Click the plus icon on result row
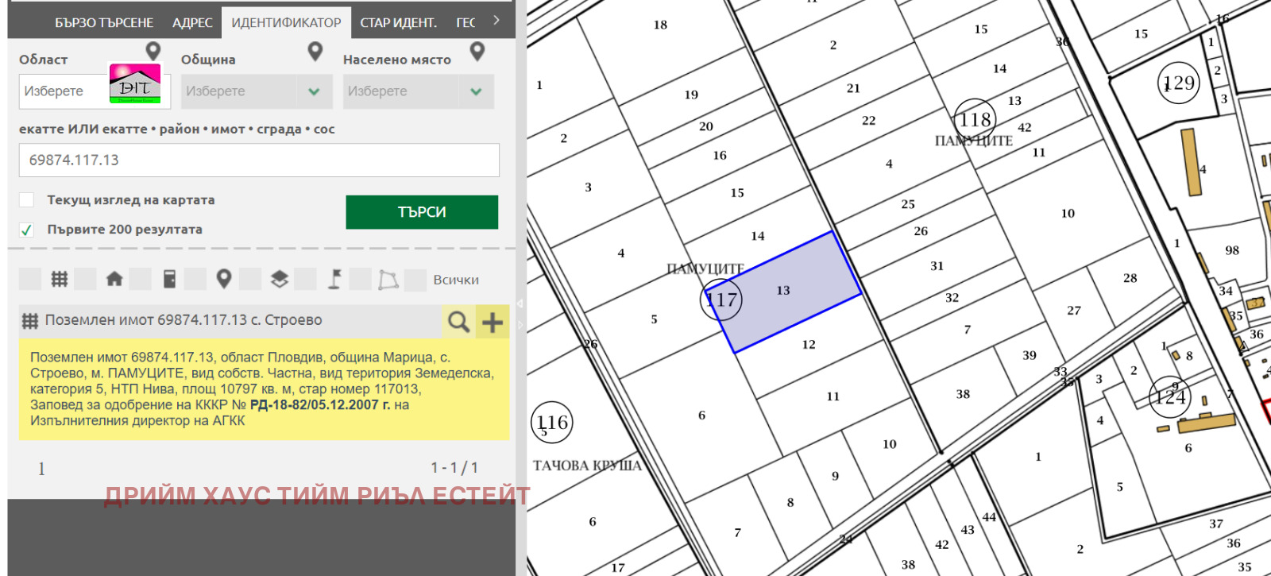Screen dimensions: 1271x576 click(x=493, y=322)
